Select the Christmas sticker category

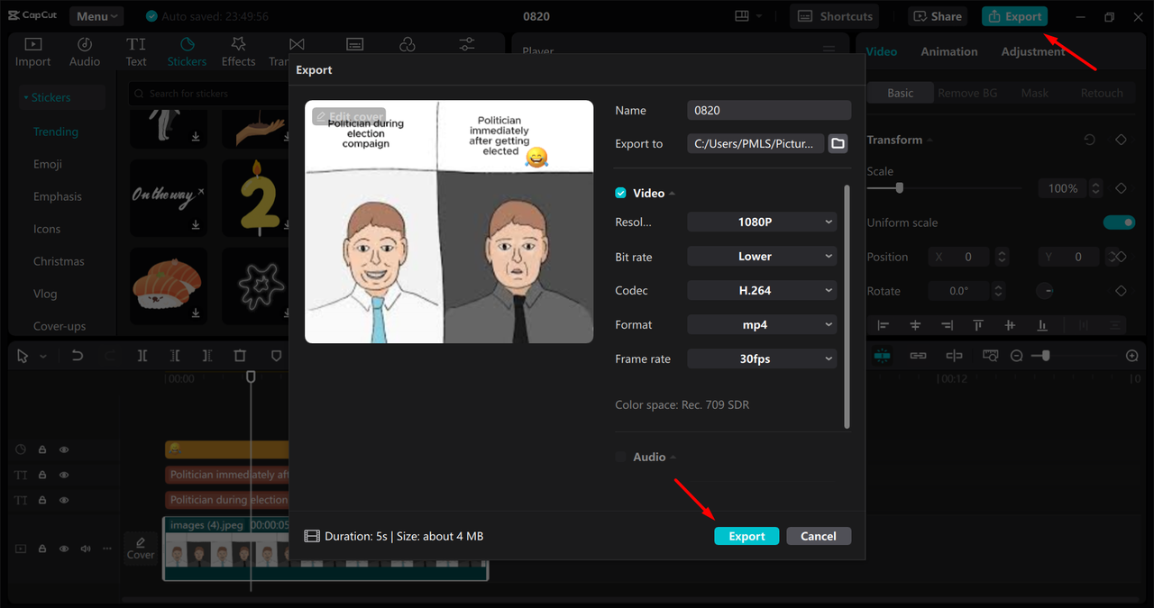click(x=59, y=261)
